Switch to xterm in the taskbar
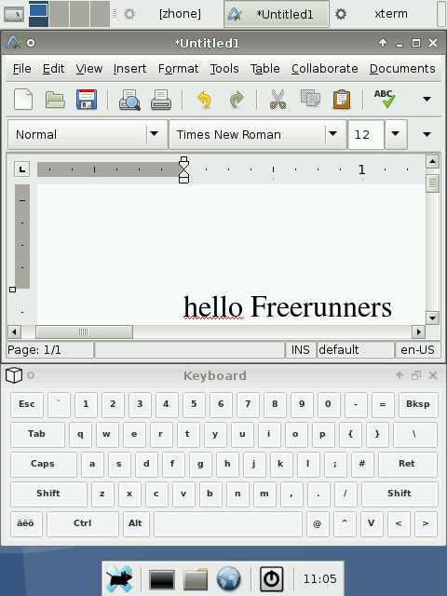This screenshot has width=447, height=596. (391, 14)
